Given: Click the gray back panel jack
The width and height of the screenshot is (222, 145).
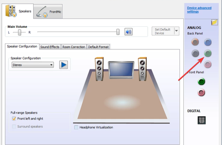Looking at the screenshot, I should point(196,53).
